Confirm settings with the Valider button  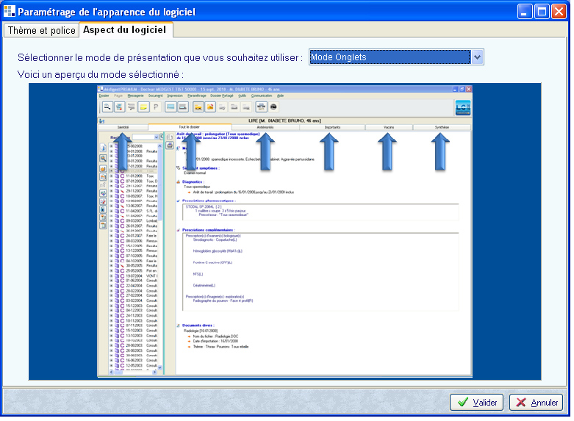(476, 403)
